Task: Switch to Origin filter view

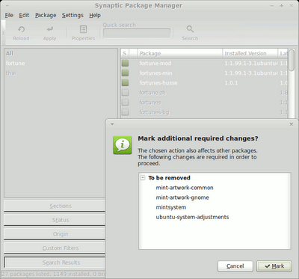Action: click(55, 234)
